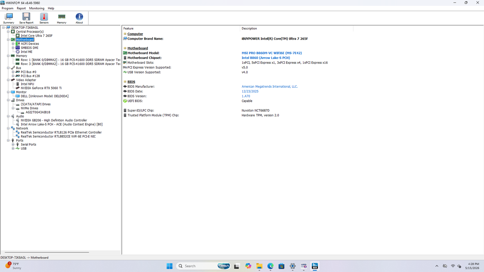Launch Microsoft Edge from the taskbar

point(270,266)
